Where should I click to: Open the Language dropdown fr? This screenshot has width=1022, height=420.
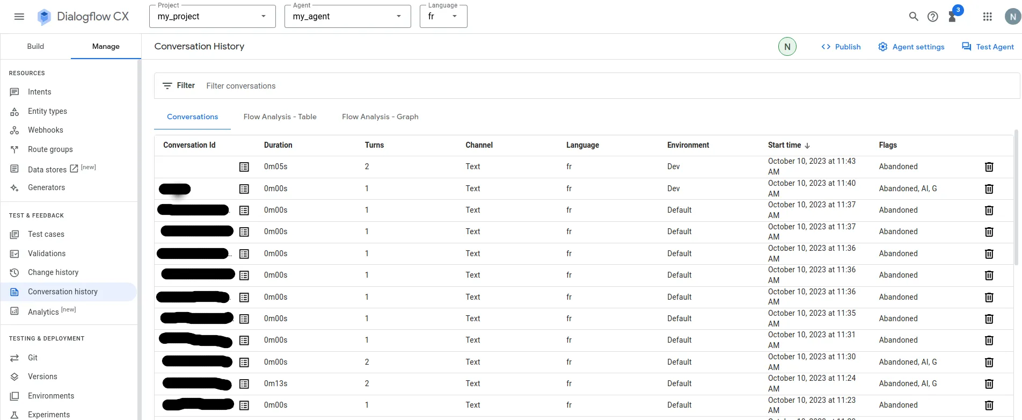tap(443, 17)
